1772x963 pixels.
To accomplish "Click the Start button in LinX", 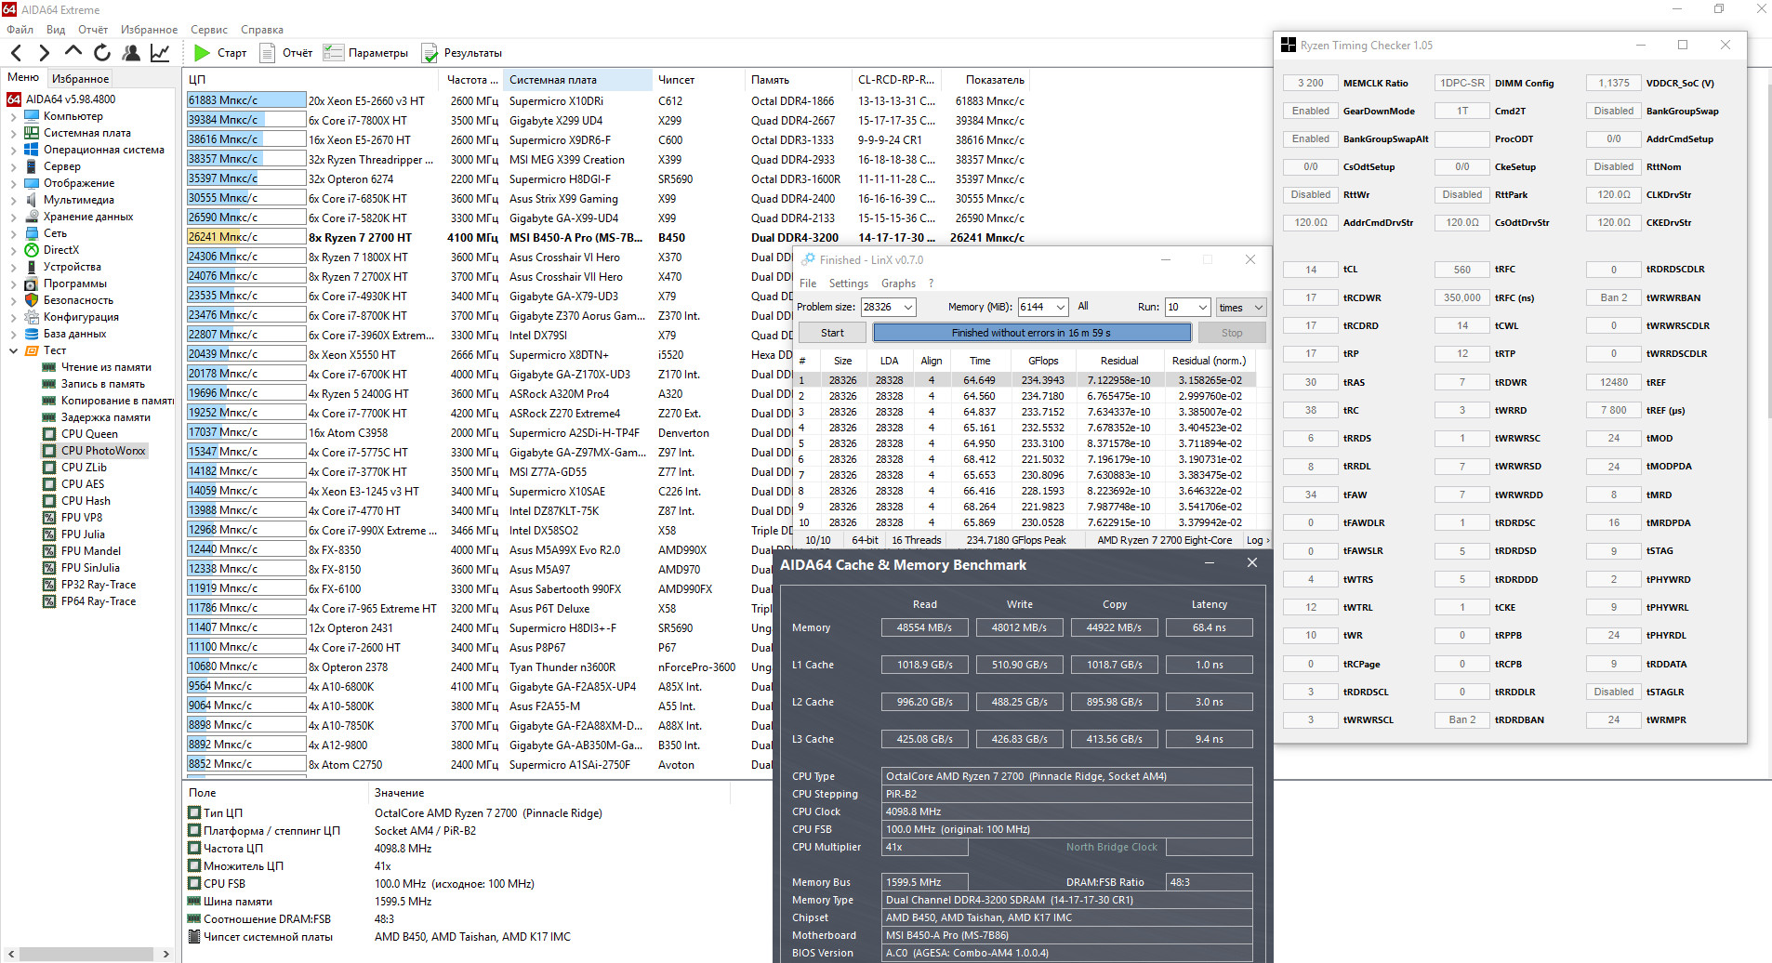I will pyautogui.click(x=832, y=333).
